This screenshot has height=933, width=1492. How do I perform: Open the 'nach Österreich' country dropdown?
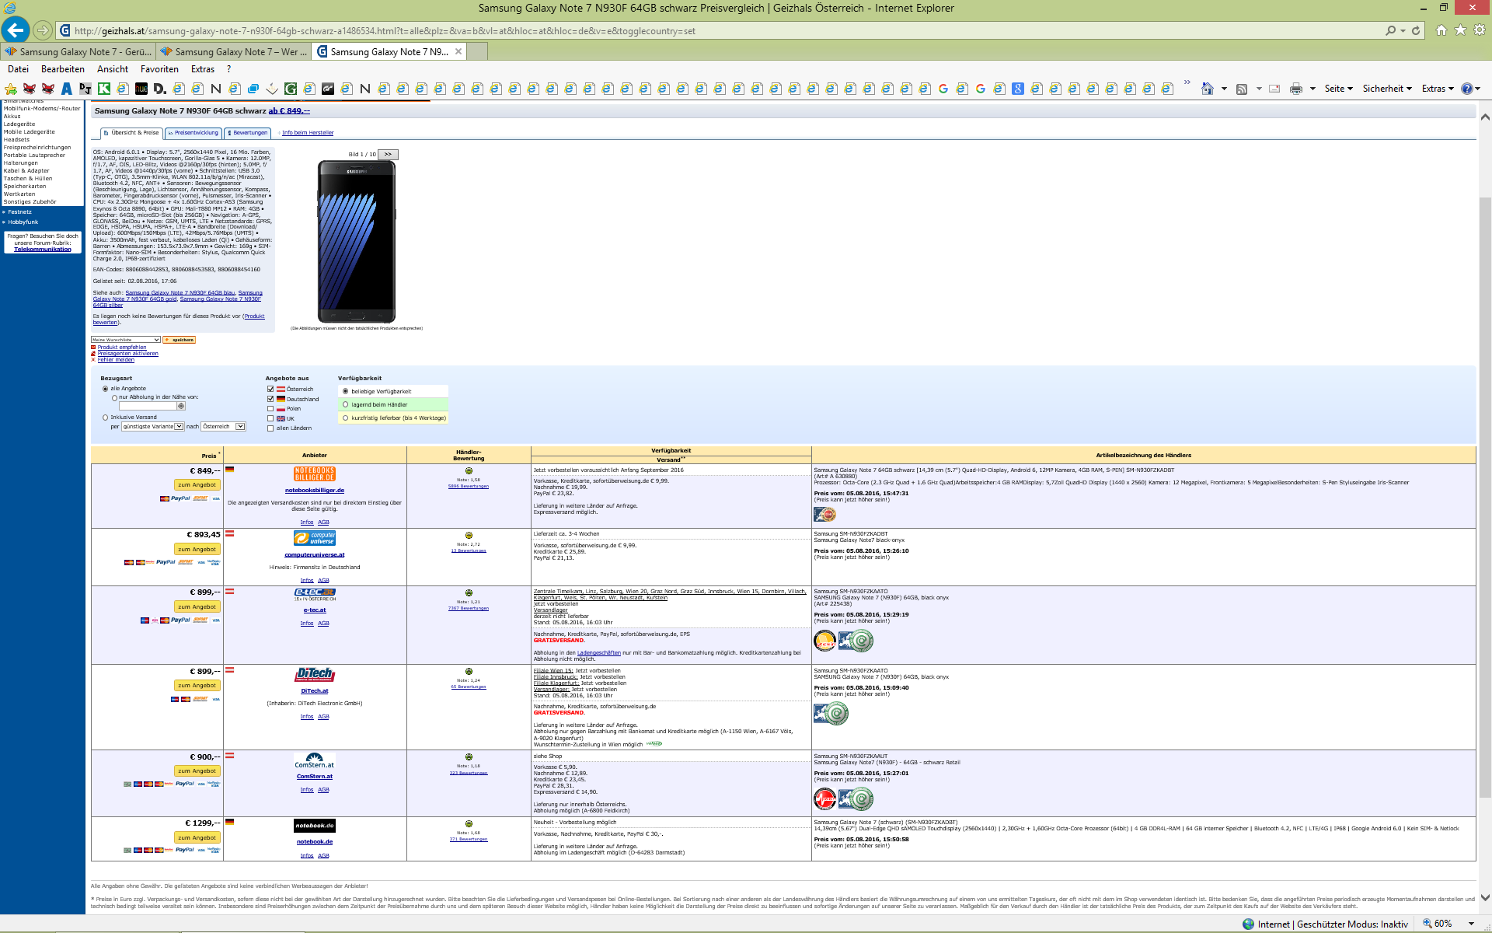(x=224, y=426)
